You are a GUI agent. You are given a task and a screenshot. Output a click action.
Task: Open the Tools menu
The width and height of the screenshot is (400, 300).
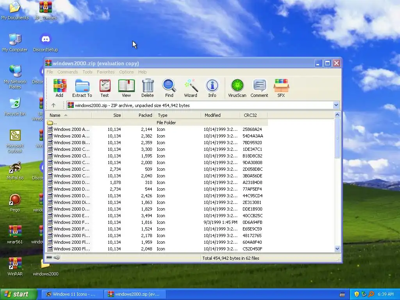coord(87,72)
